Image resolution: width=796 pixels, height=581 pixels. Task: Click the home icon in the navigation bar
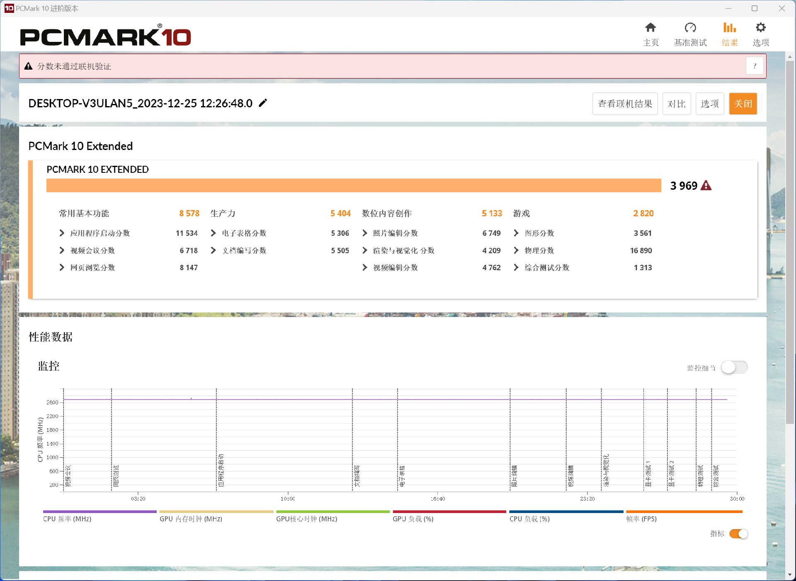tap(650, 28)
